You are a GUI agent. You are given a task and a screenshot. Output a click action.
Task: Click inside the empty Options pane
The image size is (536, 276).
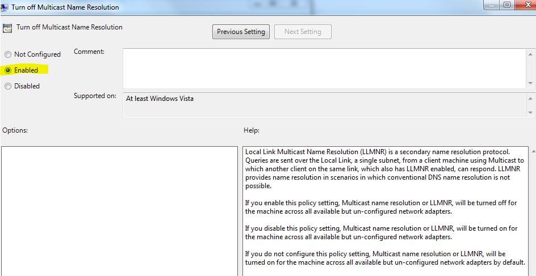tap(119, 210)
